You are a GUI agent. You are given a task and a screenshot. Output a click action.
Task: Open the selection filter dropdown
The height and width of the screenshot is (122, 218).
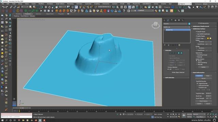25,7
